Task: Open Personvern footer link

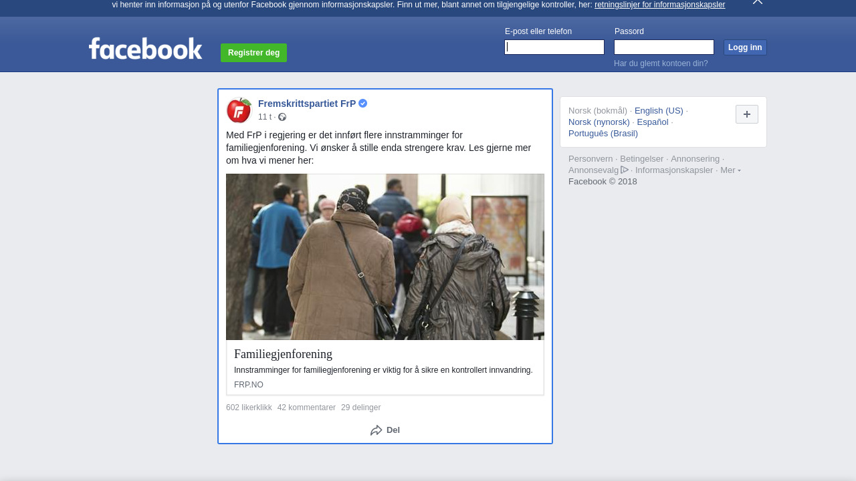Action: [591, 159]
